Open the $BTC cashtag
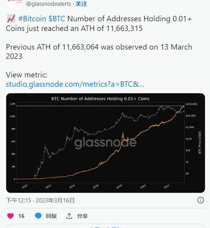 pos(56,19)
